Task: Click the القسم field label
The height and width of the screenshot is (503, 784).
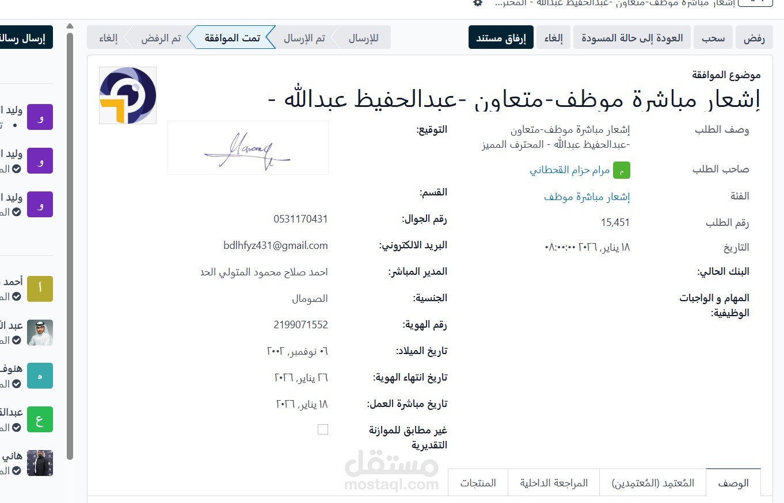Action: (x=434, y=192)
